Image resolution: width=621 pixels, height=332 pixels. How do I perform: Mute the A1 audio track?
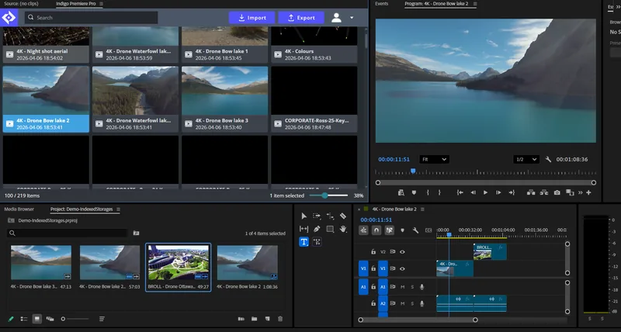(402, 287)
